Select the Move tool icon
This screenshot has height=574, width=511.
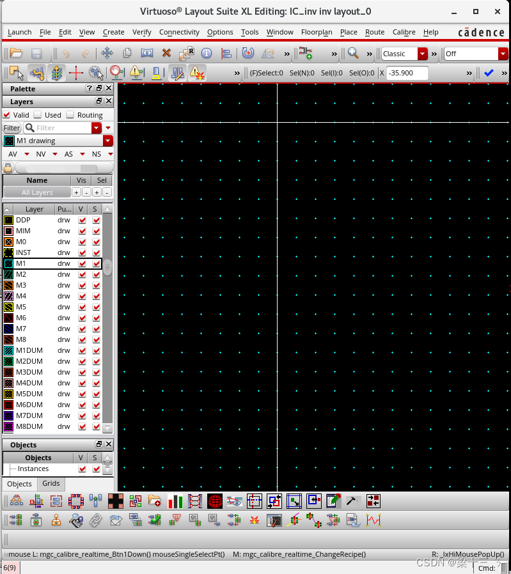[x=107, y=53]
